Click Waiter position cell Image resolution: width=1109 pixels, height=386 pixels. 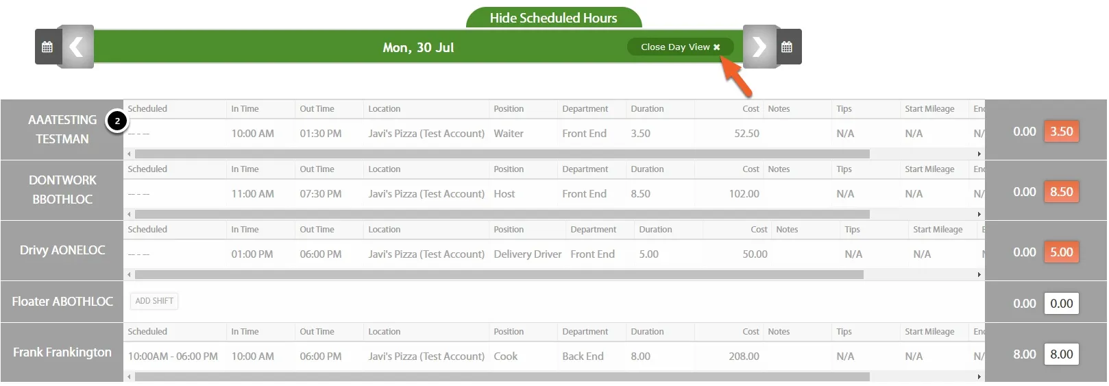click(x=509, y=134)
